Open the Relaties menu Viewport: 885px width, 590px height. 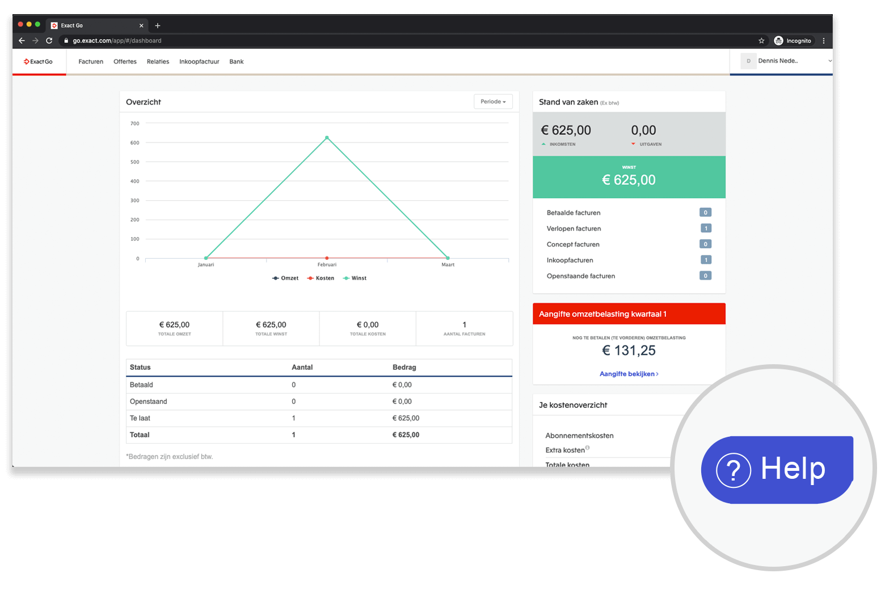(158, 61)
